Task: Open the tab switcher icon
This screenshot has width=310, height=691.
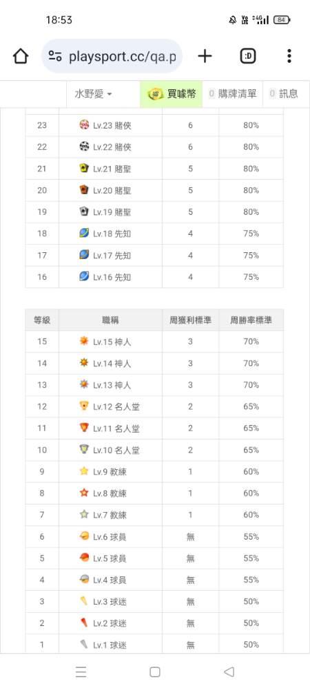Action: pos(248,56)
